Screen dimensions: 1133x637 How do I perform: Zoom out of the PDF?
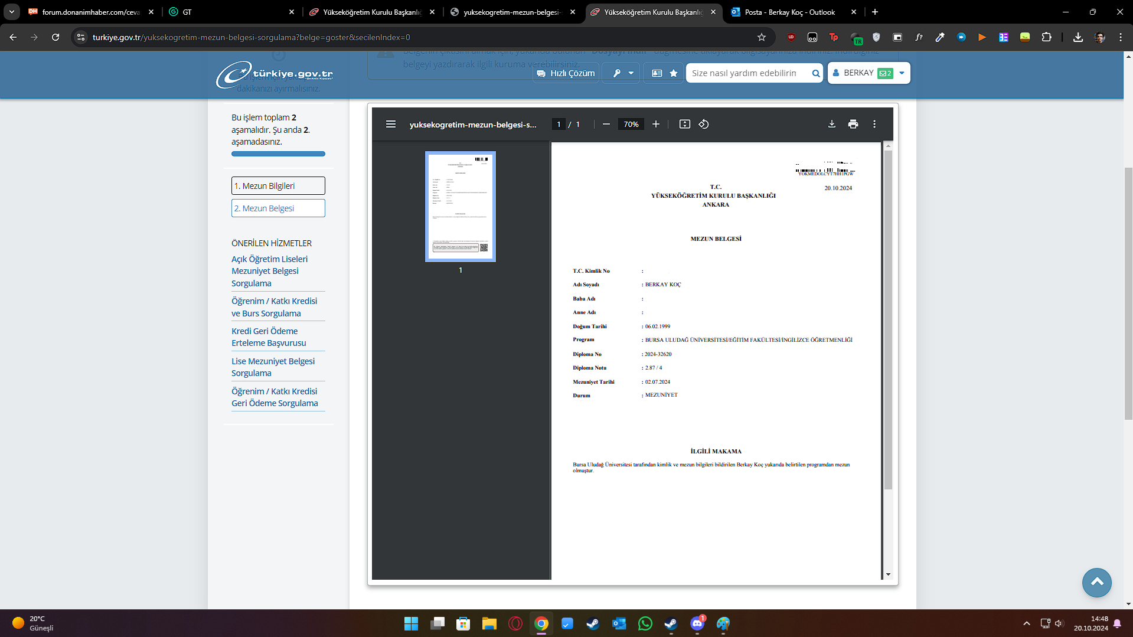(606, 124)
